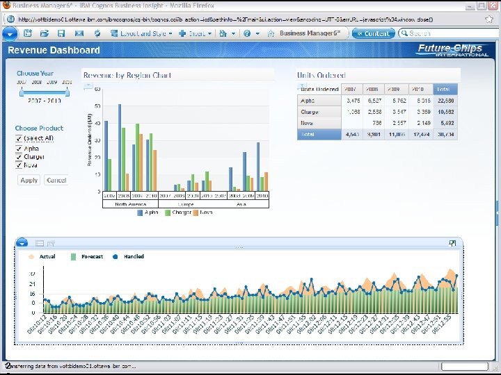
Task: Click the Open folder icon
Action: pos(45,33)
